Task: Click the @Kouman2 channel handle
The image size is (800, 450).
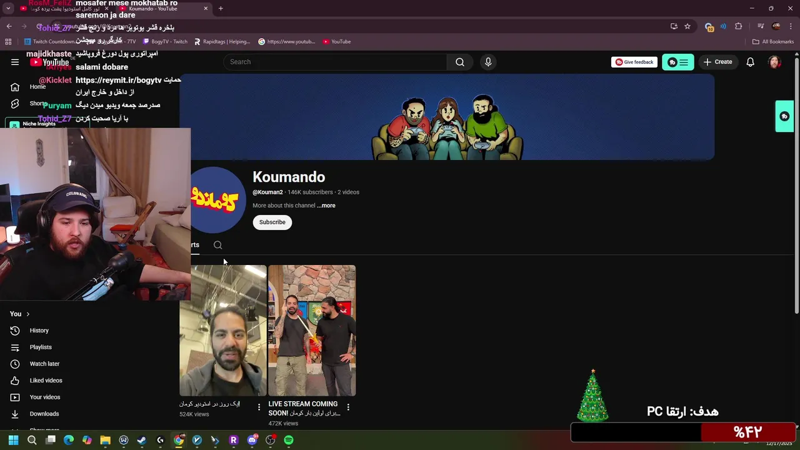Action: (267, 192)
